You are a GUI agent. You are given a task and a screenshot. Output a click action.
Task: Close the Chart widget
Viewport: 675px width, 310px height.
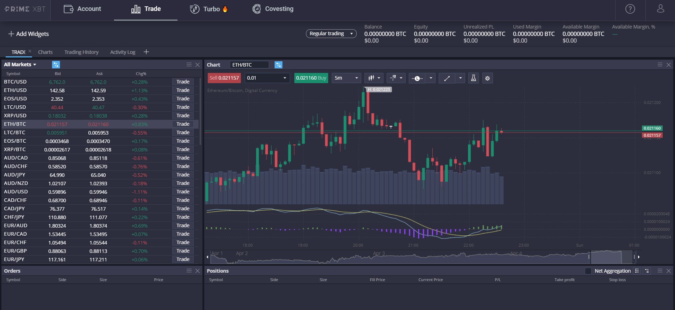tap(669, 64)
